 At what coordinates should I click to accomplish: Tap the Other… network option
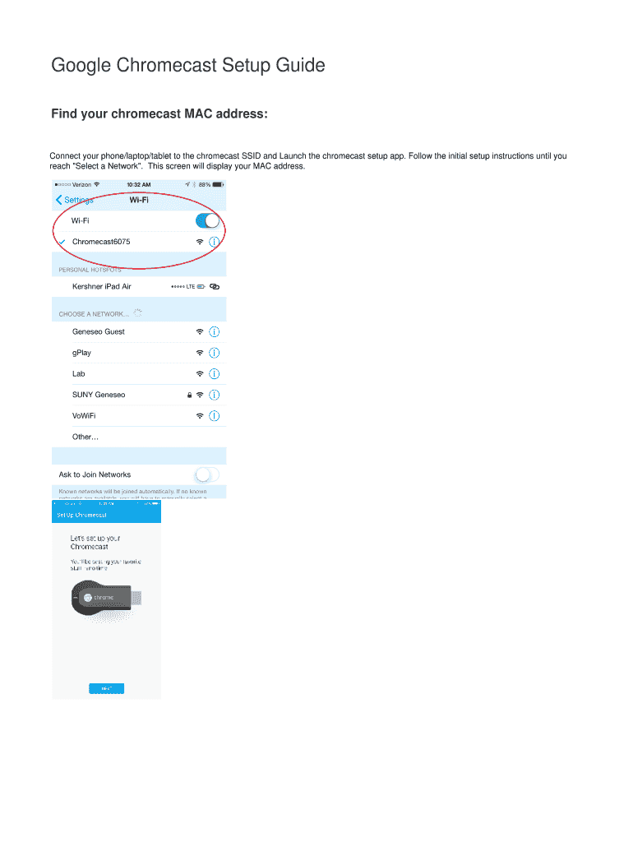point(85,437)
